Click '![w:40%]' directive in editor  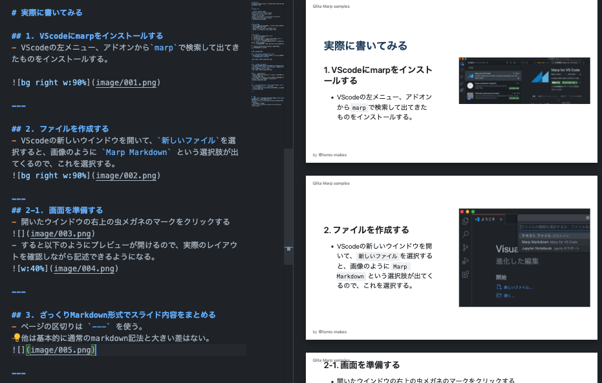tap(30, 269)
